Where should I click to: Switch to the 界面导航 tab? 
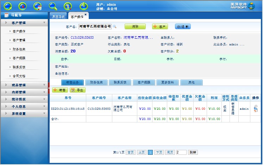click(x=58, y=17)
